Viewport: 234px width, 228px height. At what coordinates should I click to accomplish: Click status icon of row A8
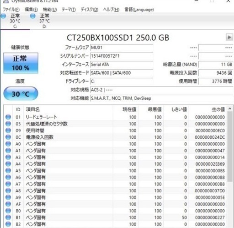pos(8,190)
